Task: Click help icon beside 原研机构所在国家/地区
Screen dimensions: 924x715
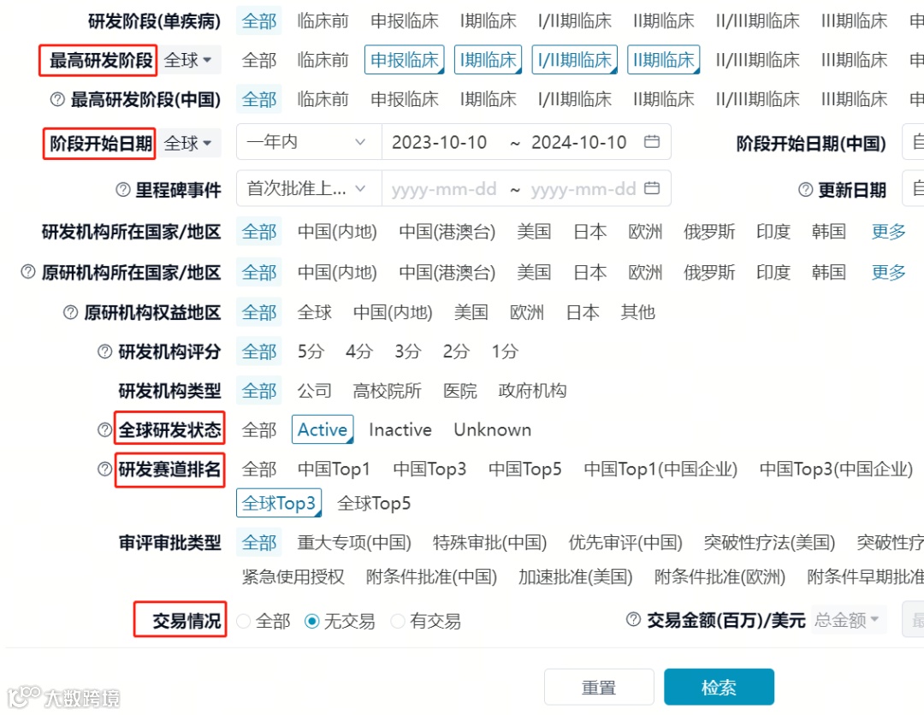Action: point(27,271)
